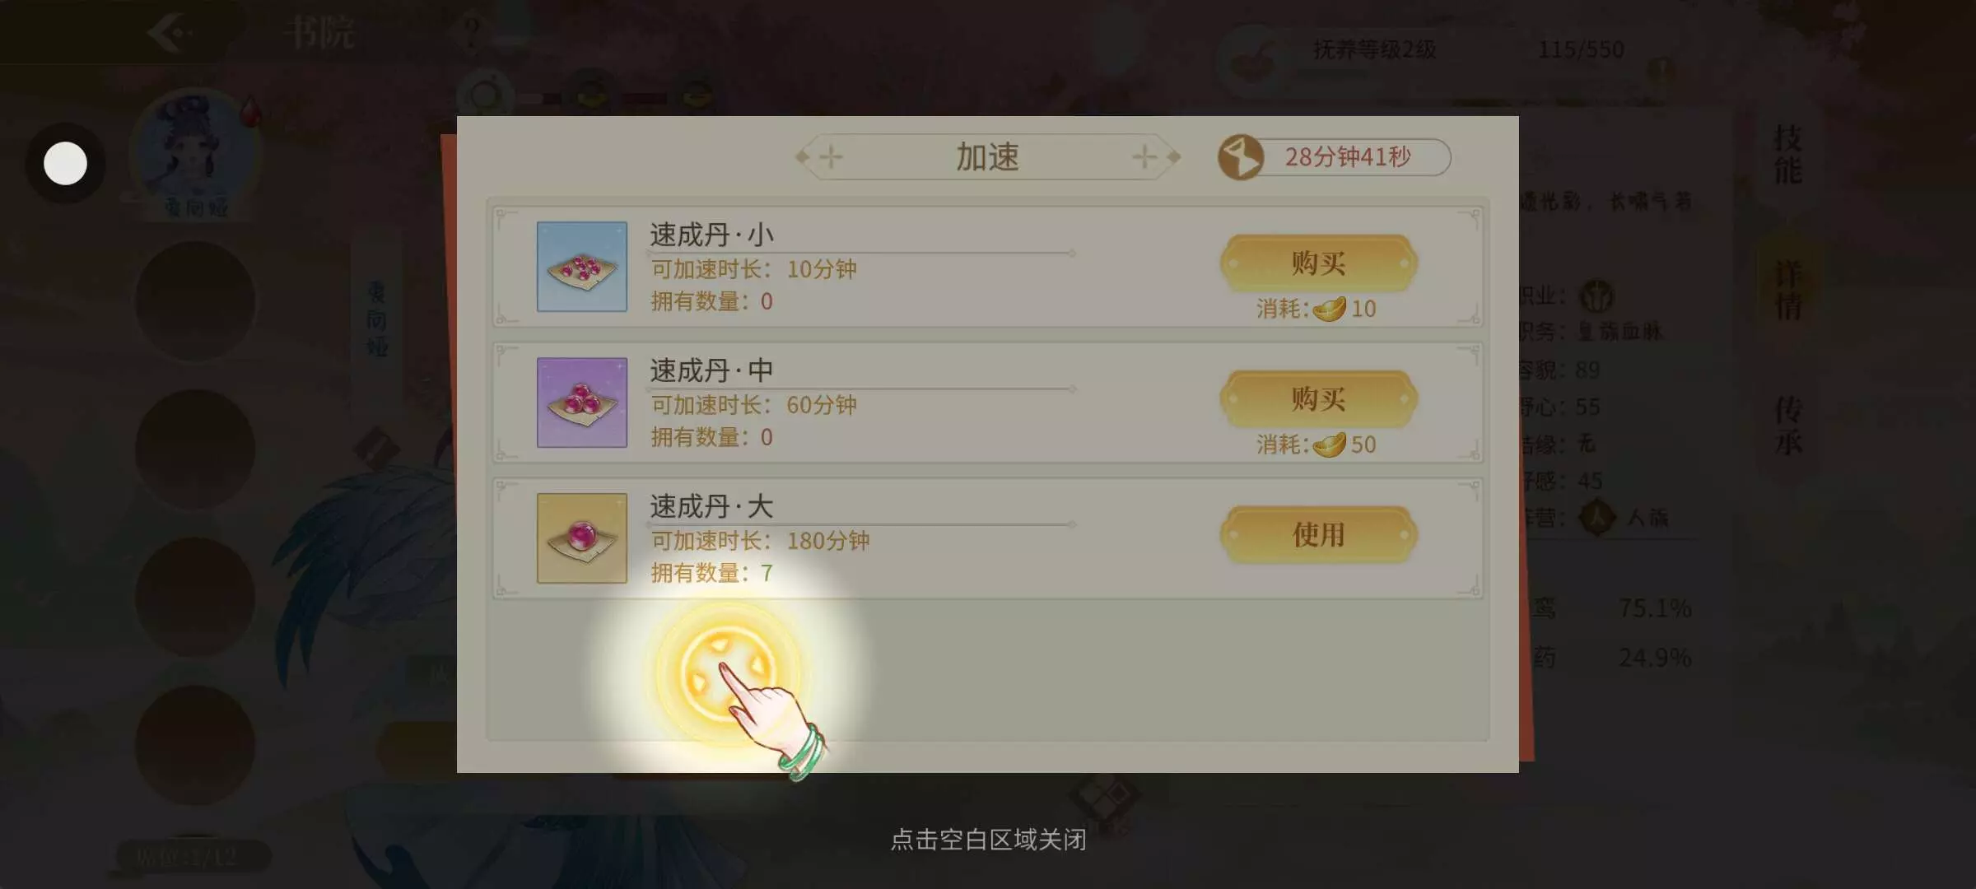Image resolution: width=1976 pixels, height=889 pixels.
Task: Open the 技能 side tab
Action: 1787,155
